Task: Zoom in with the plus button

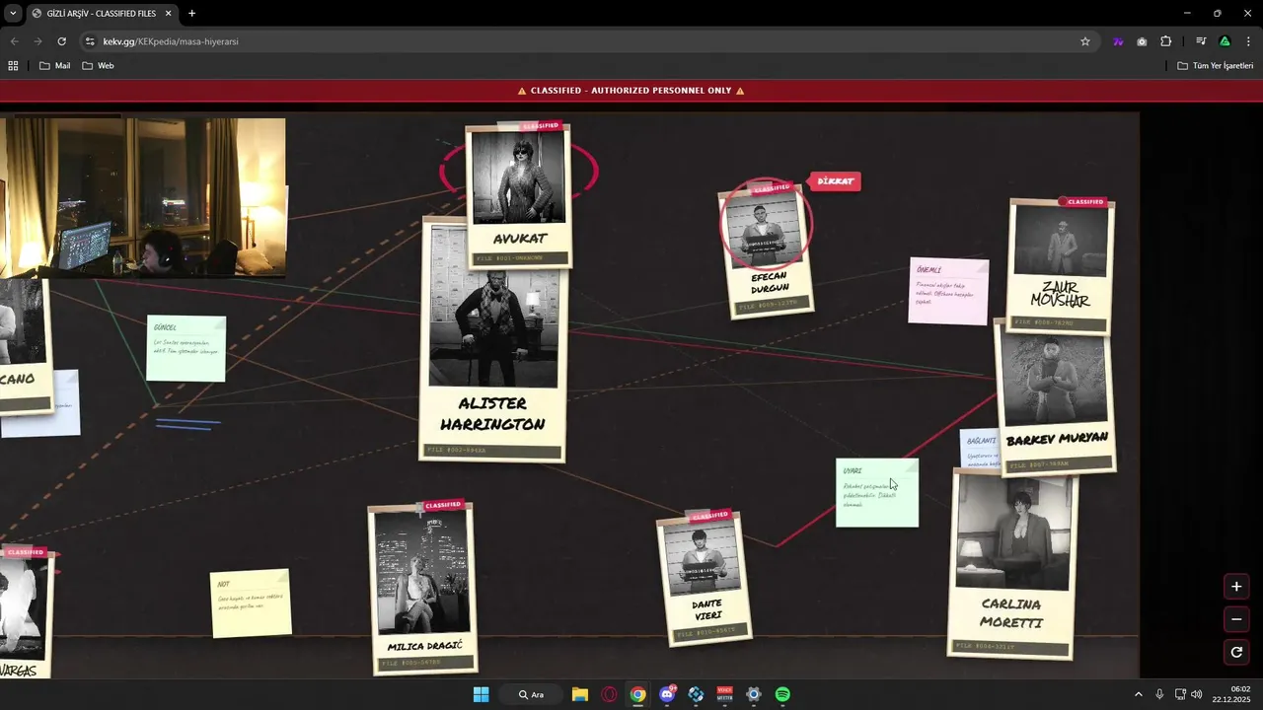Action: [x=1236, y=587]
